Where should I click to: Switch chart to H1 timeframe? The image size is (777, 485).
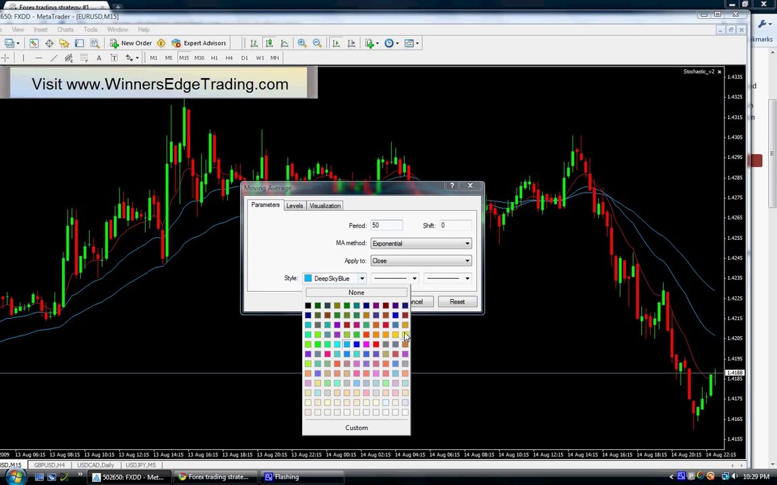[214, 58]
